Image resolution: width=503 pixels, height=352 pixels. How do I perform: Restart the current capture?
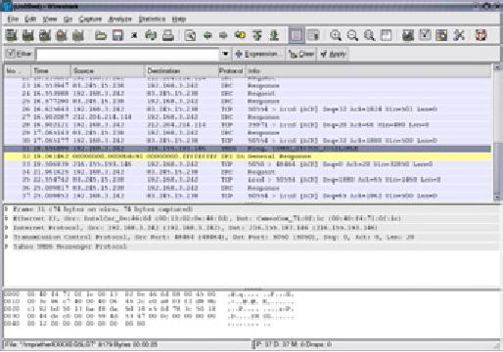tap(78, 35)
